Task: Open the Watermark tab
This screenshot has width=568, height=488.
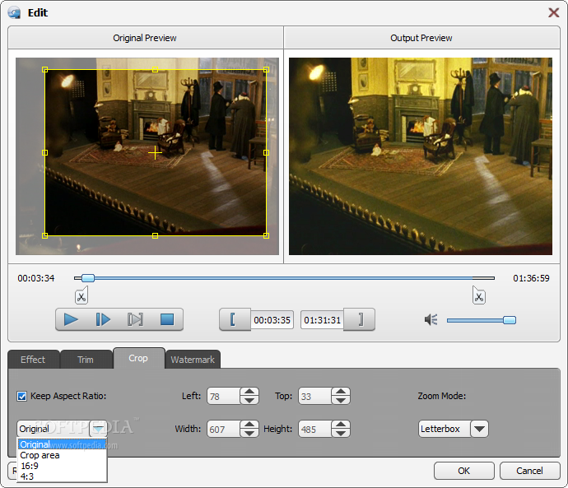Action: 193,360
